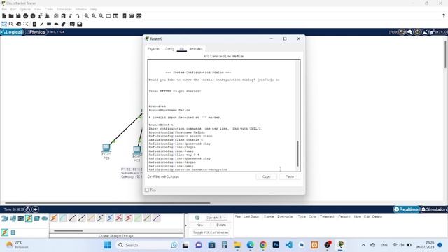Click the New scenario button
448x252 pixels.
[x=199, y=225]
